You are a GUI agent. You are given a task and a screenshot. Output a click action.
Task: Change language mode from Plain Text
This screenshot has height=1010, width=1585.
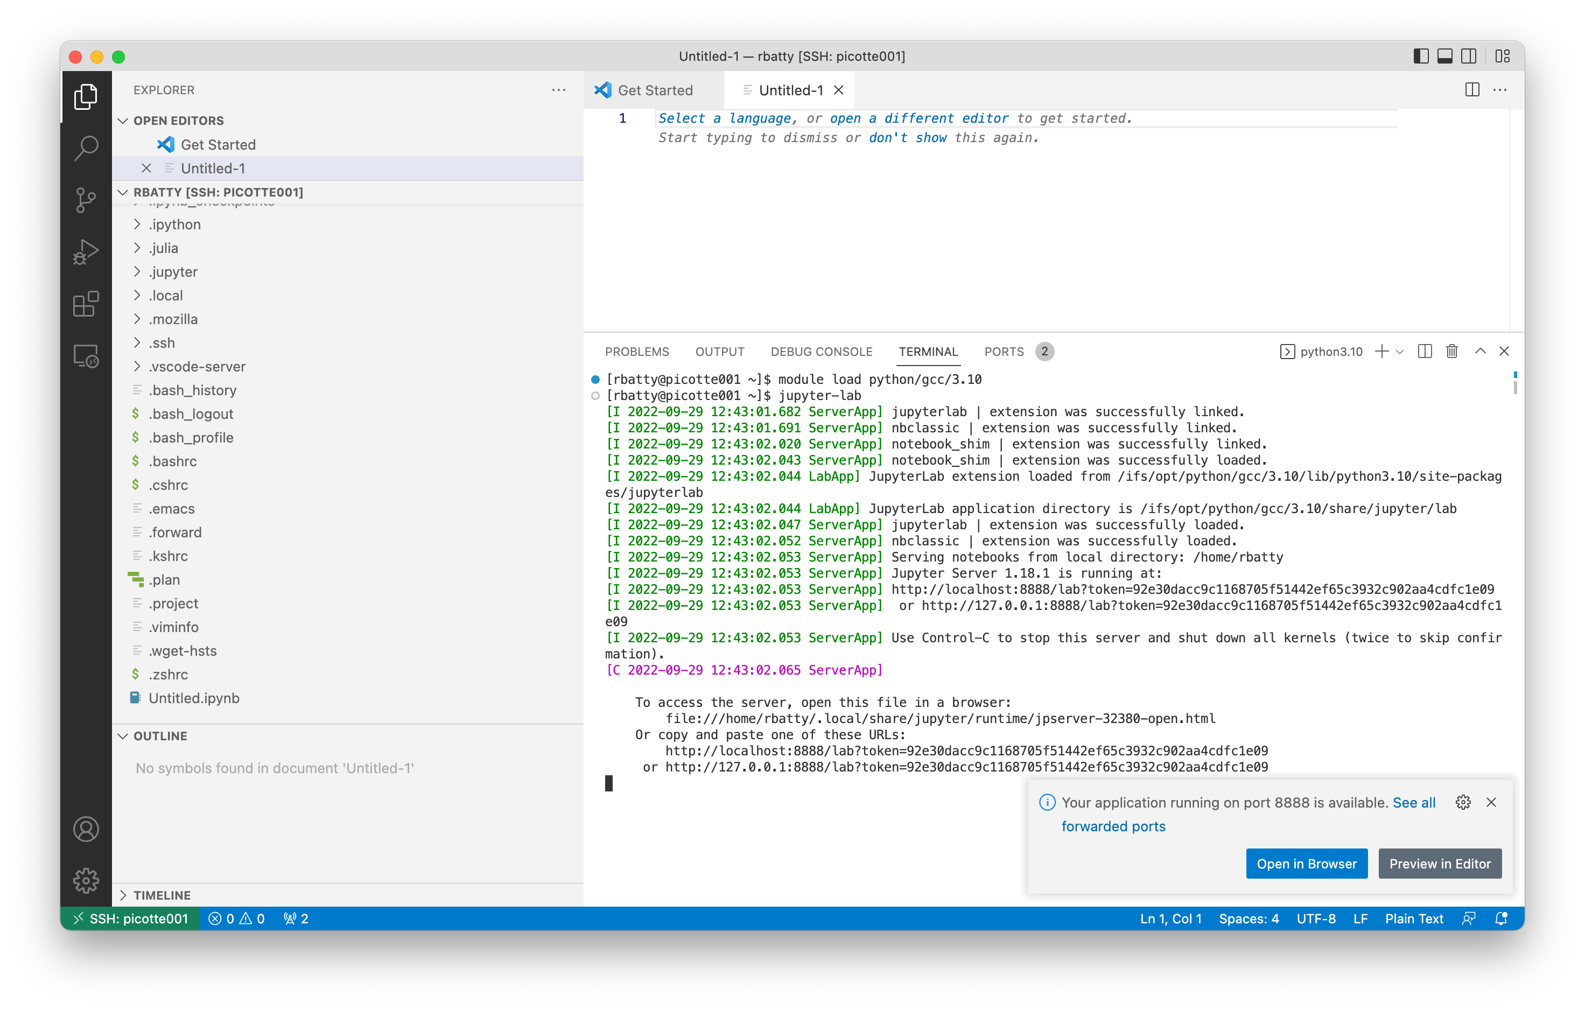[x=1414, y=918]
